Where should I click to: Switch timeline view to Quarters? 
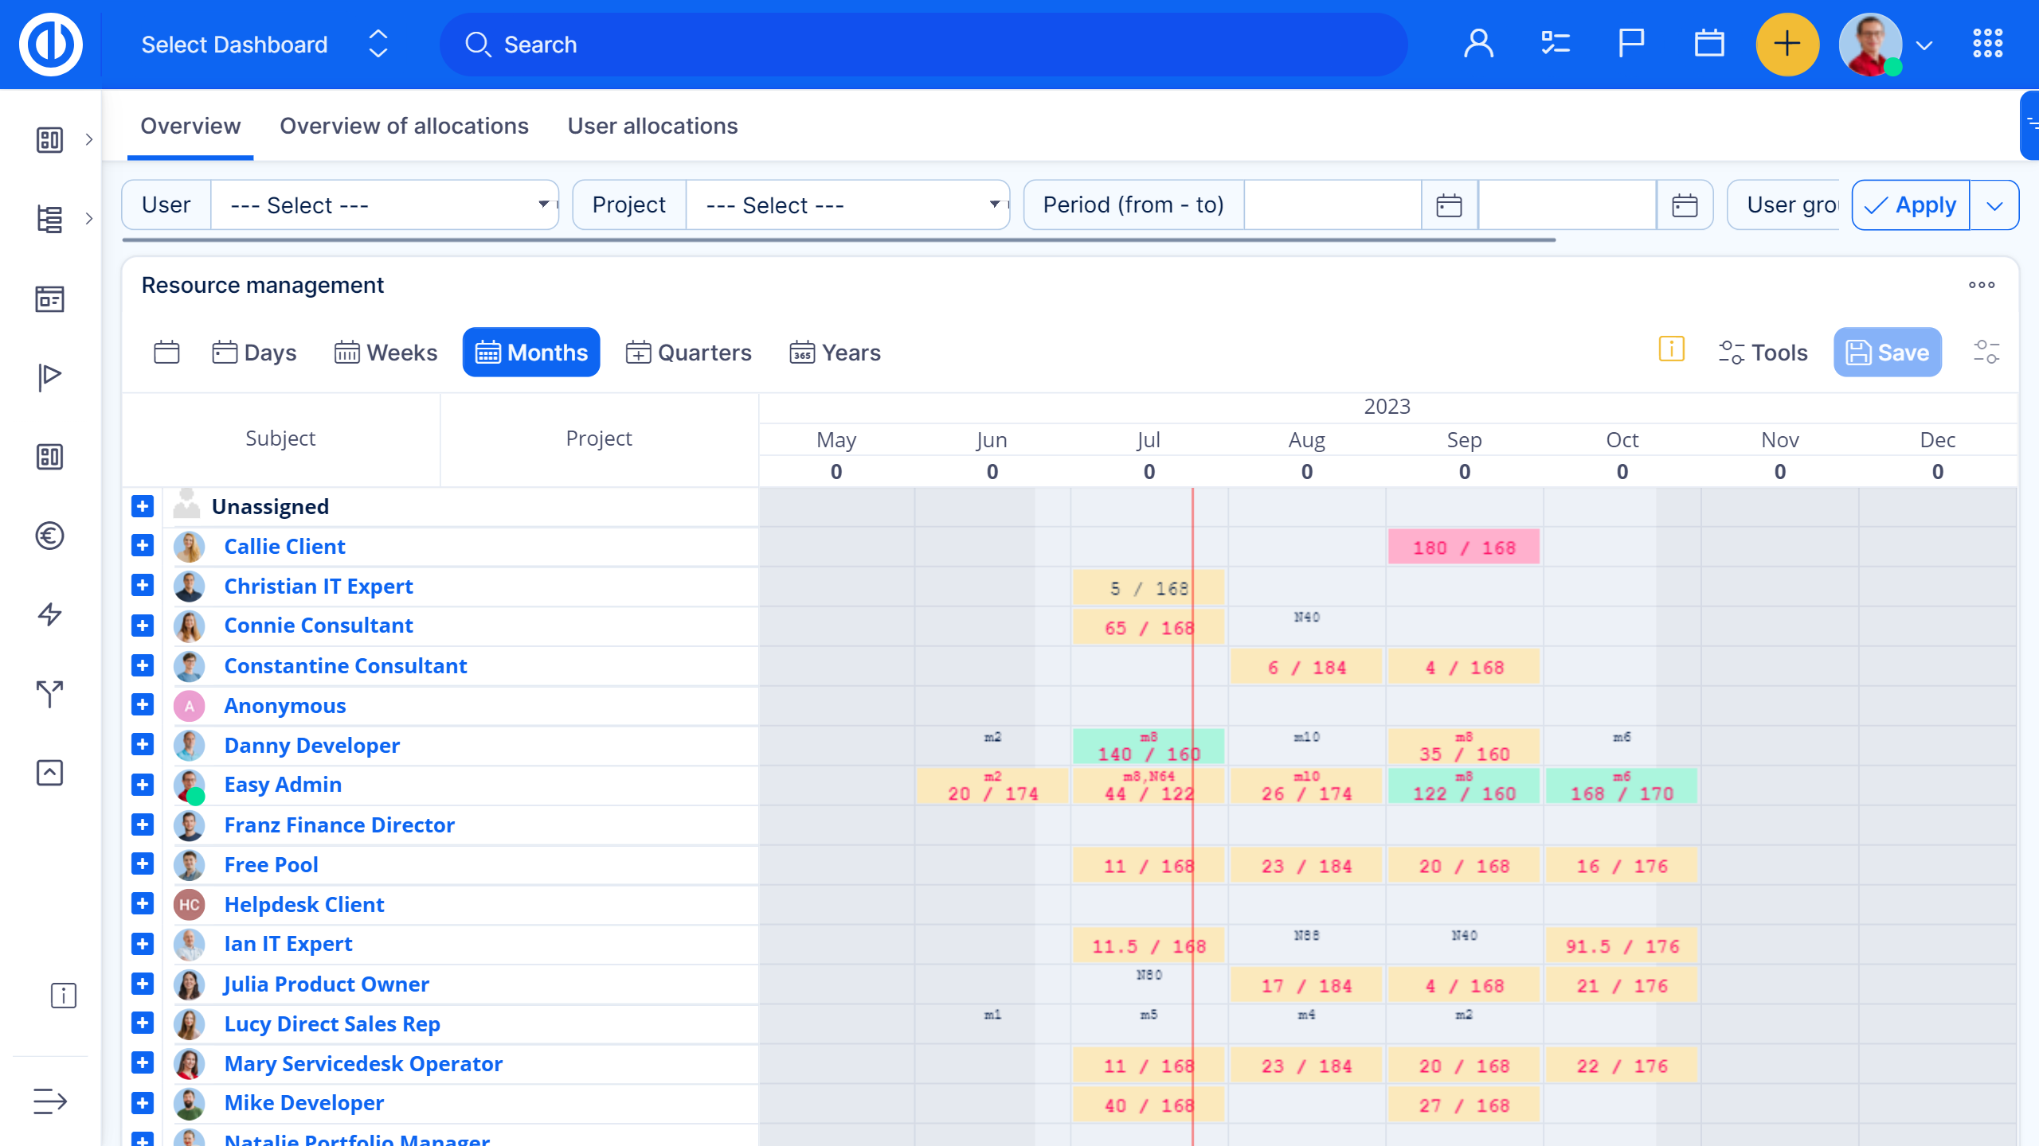pos(688,353)
